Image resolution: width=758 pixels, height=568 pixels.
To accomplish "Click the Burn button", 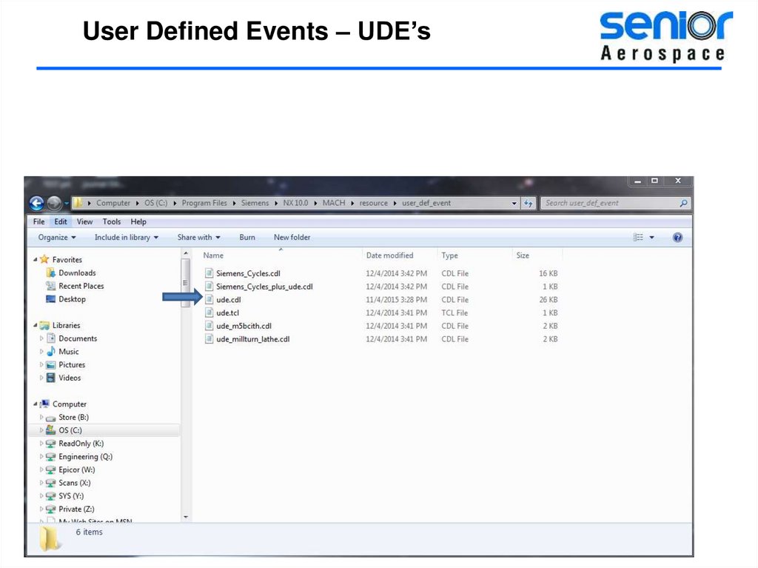I will click(247, 238).
